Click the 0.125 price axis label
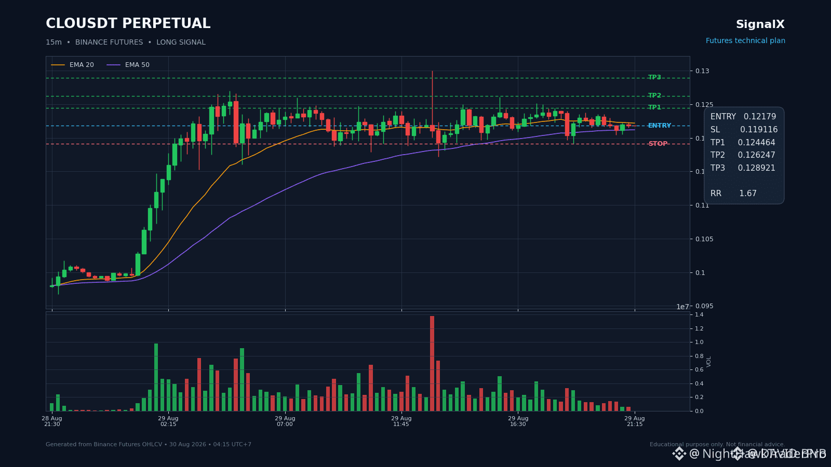 [x=704, y=105]
